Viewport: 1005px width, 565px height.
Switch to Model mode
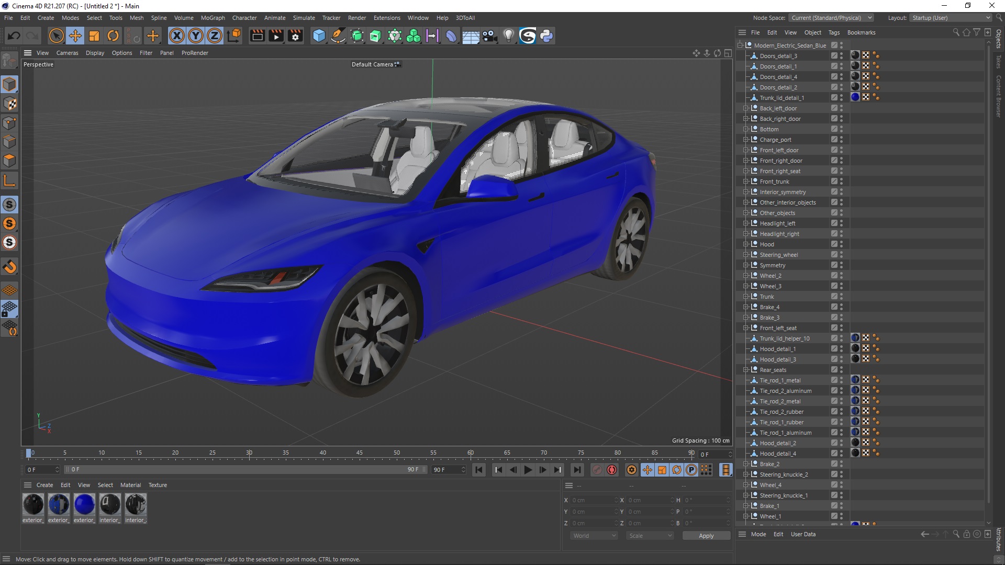point(9,84)
